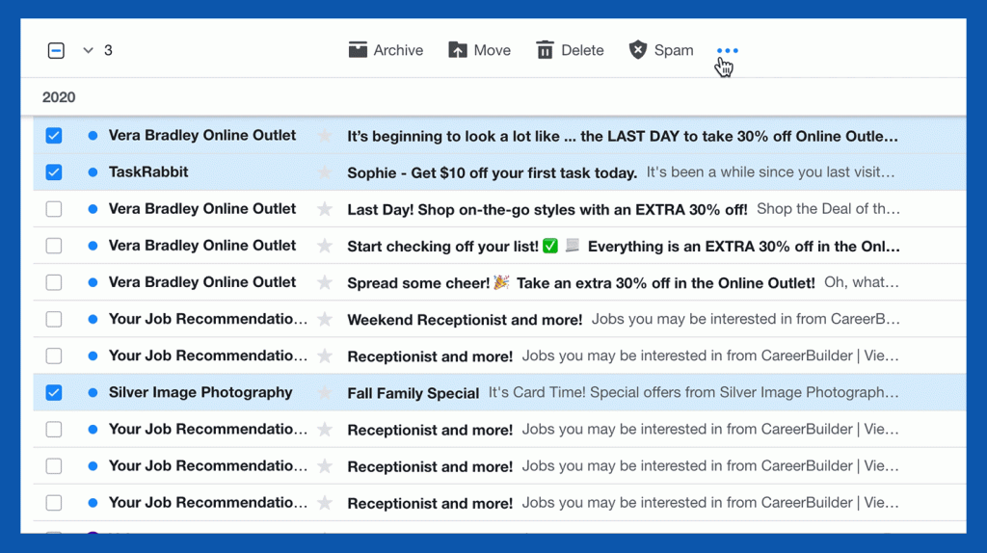Star the Weekend Receptionist email
987x553 pixels.
click(325, 320)
